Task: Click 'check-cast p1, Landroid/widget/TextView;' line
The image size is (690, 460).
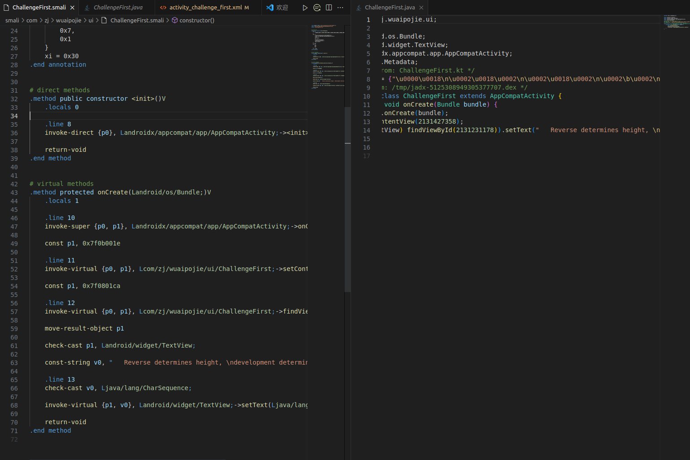Action: (x=120, y=345)
